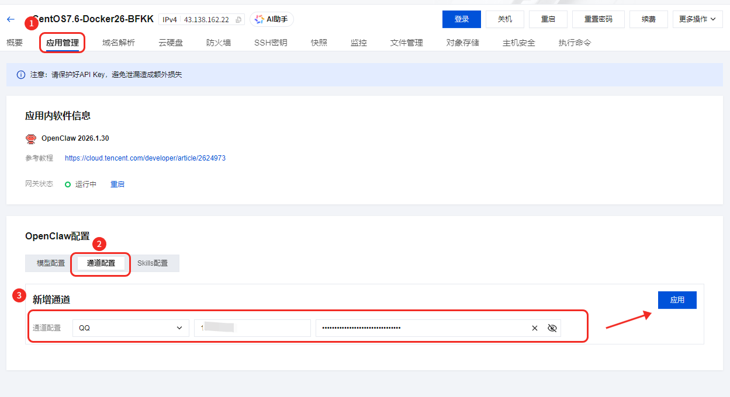730x397 pixels.
Task: Click the back arrow icon
Action: coord(11,19)
